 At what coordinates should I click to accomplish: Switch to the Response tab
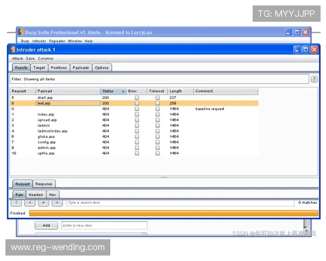coord(43,184)
